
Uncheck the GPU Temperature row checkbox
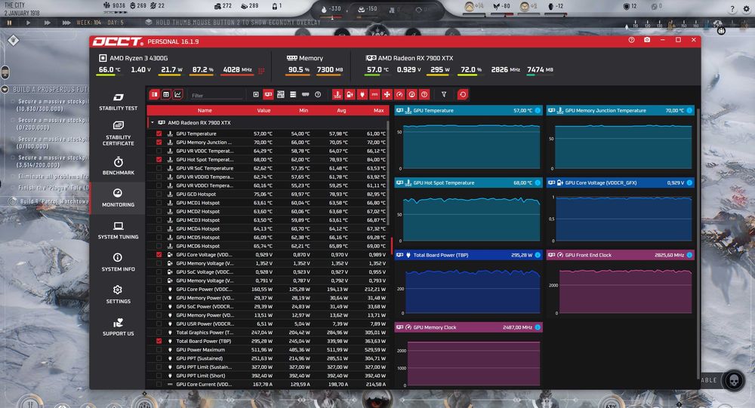click(x=159, y=133)
